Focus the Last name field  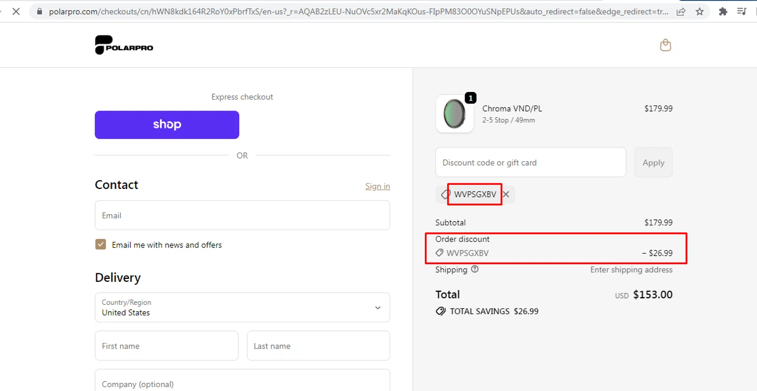pyautogui.click(x=318, y=346)
